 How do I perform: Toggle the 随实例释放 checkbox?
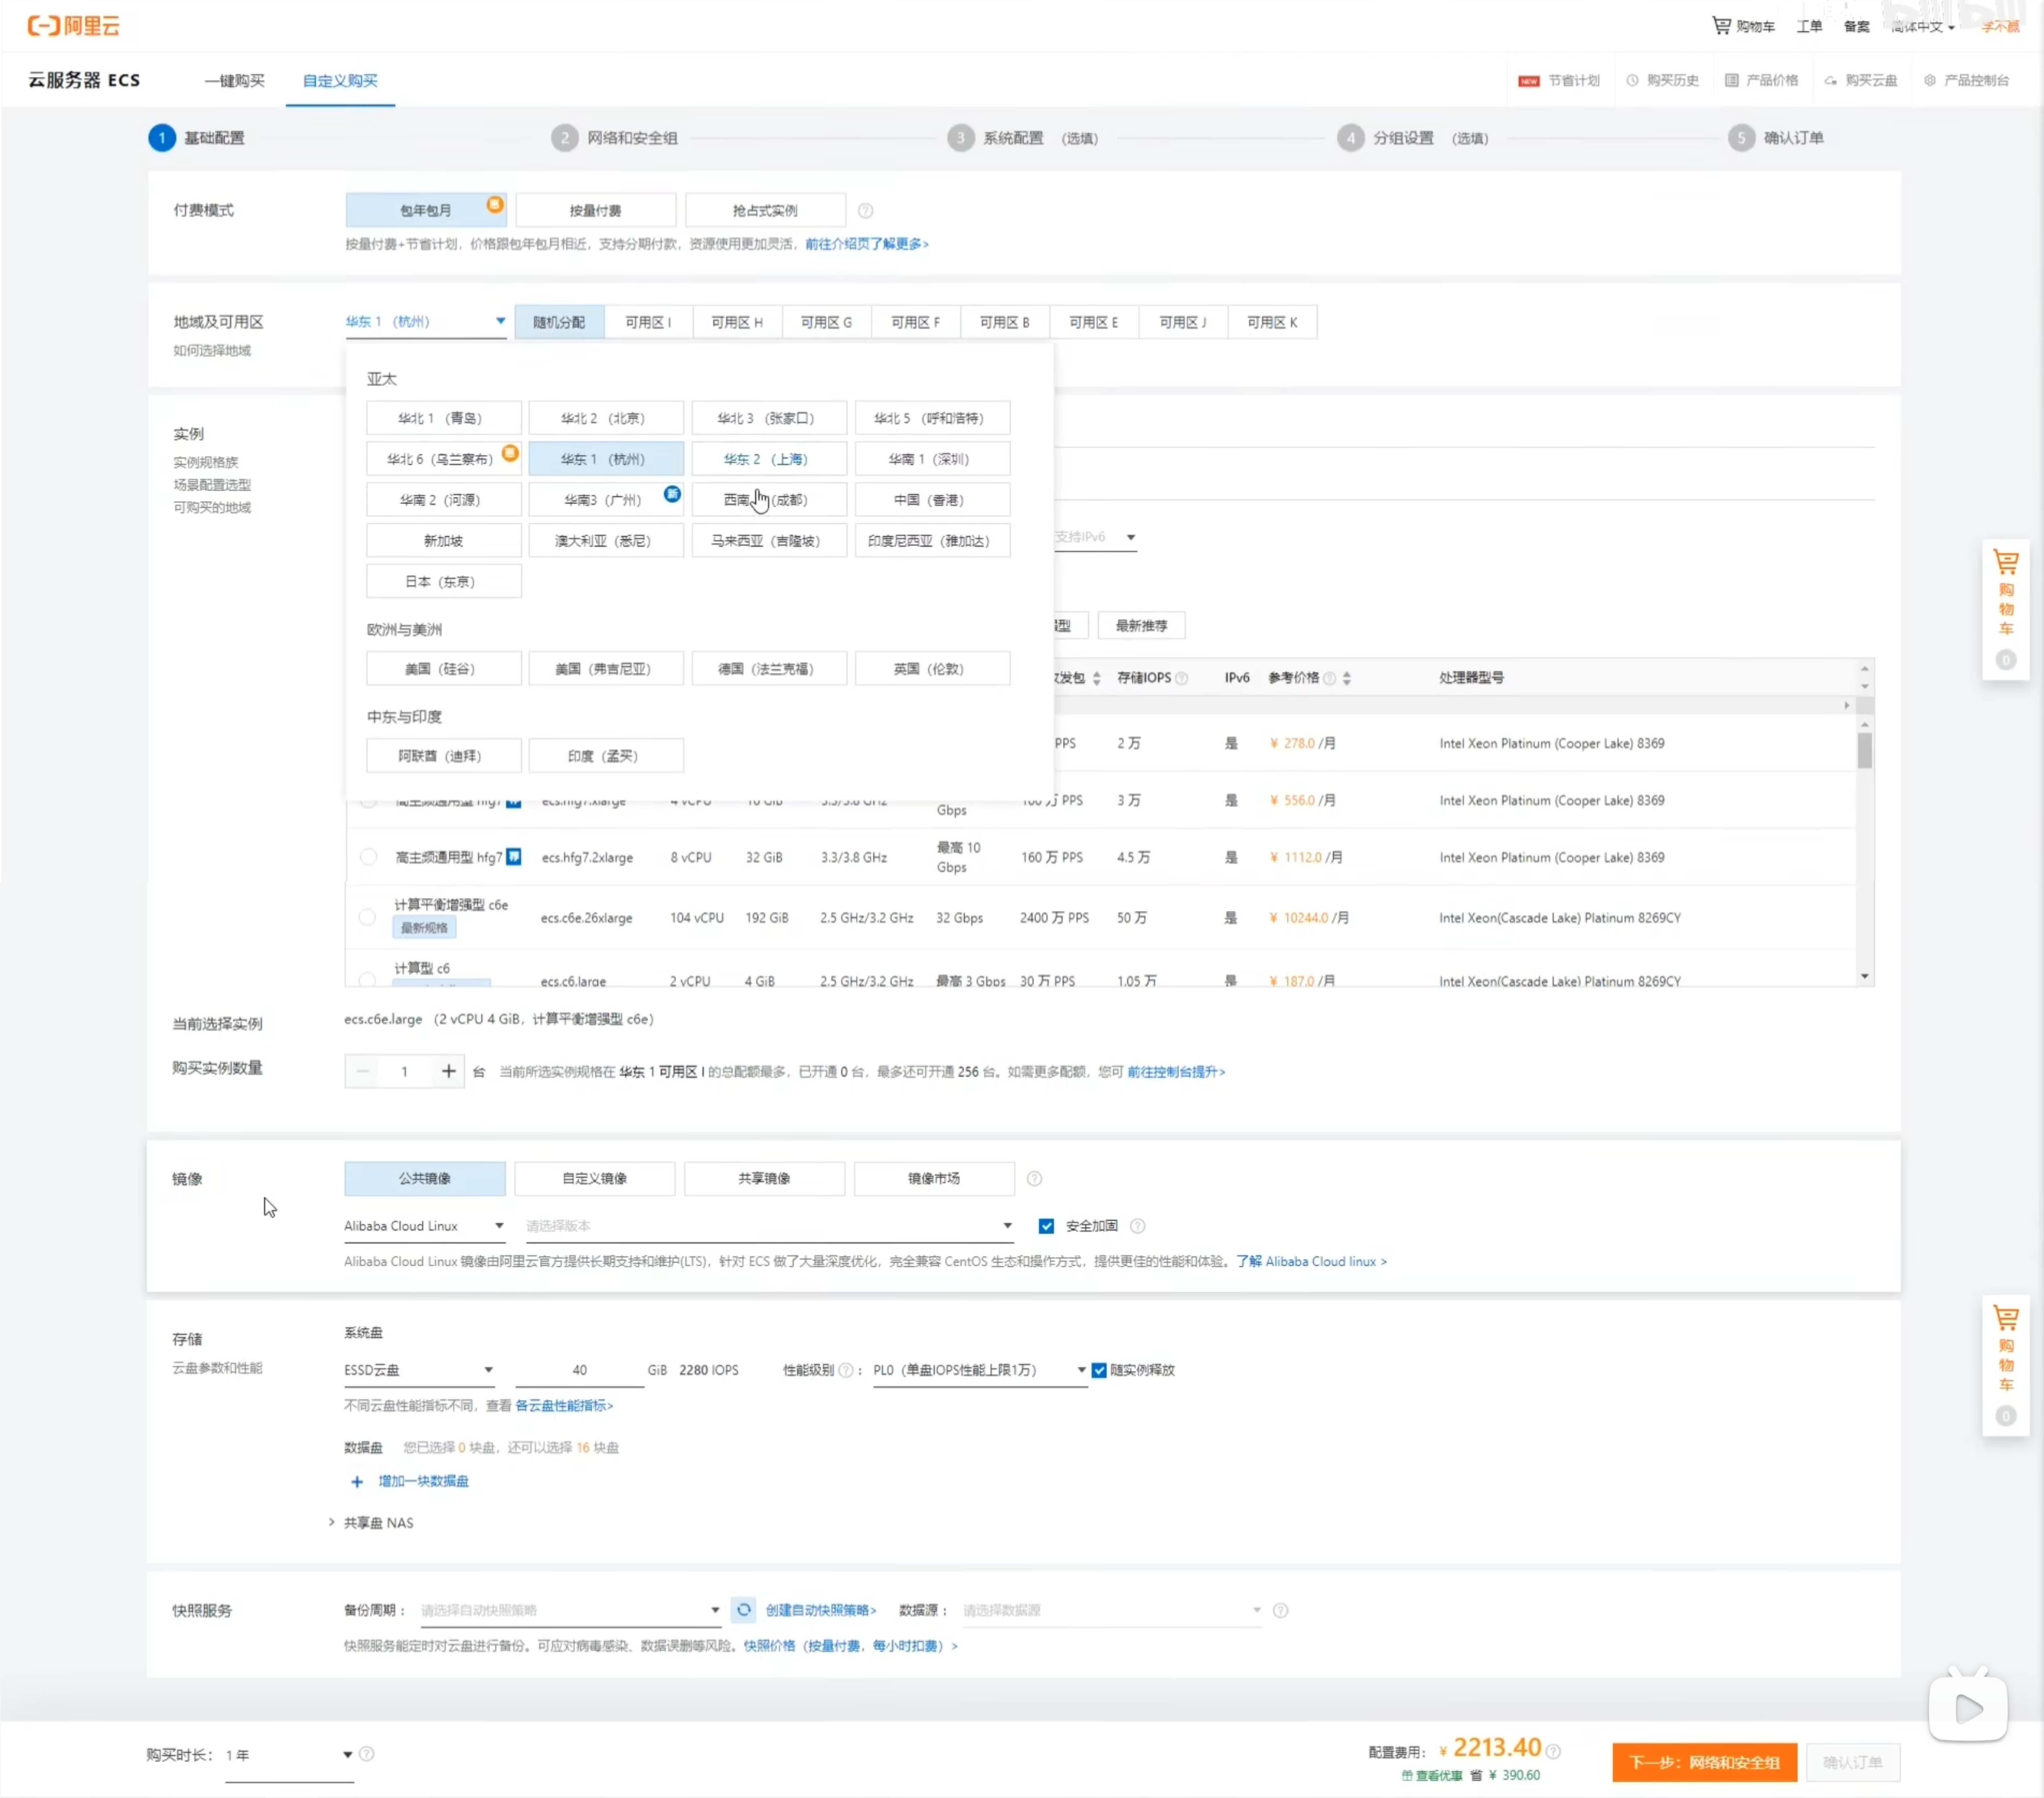(x=1099, y=1370)
